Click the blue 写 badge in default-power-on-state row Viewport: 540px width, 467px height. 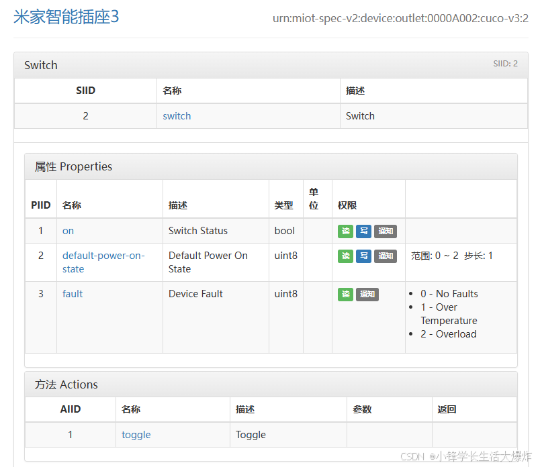[x=363, y=256]
